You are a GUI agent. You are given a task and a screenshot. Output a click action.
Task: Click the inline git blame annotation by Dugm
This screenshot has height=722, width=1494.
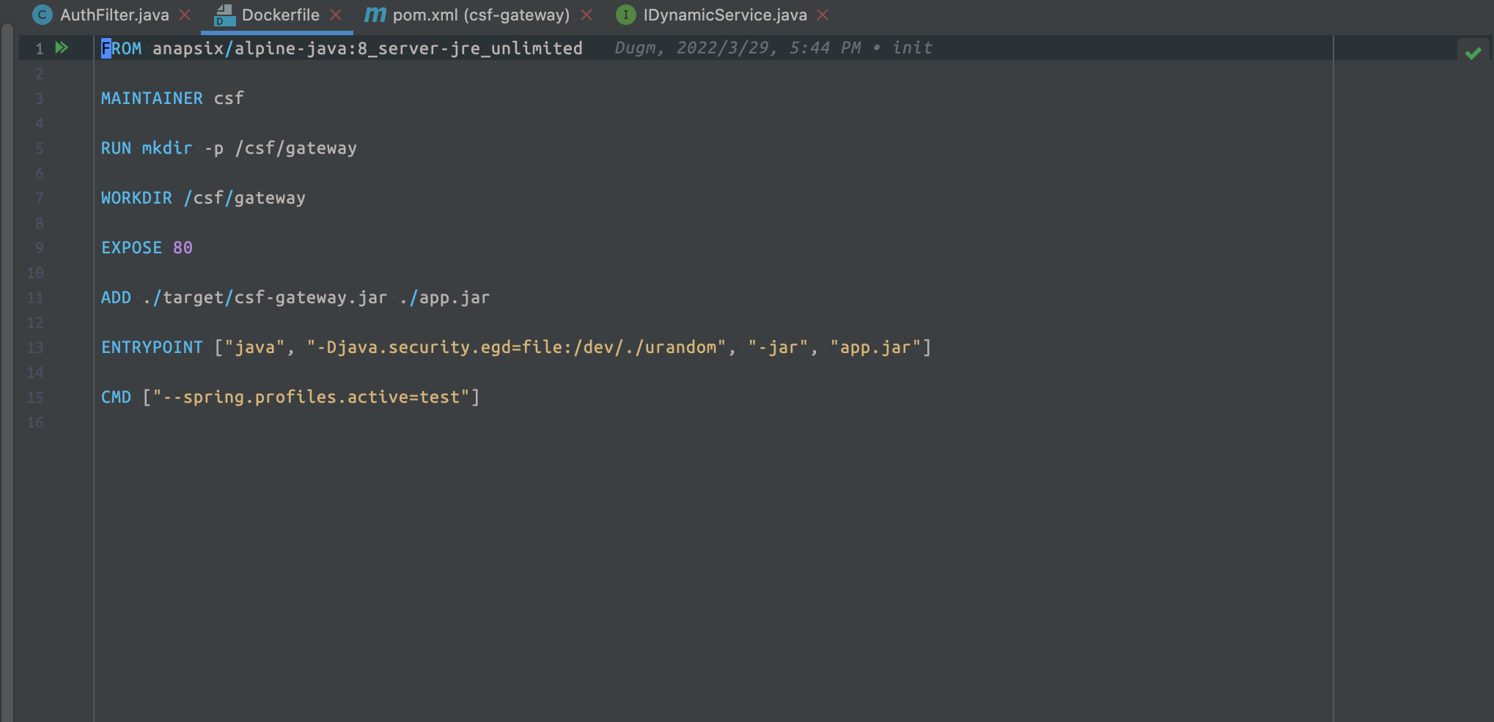pos(773,48)
